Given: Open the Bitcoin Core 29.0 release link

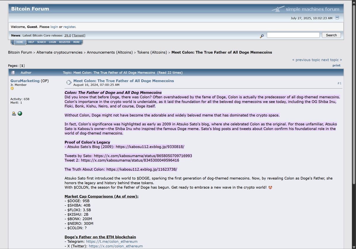Looking at the screenshot, I should pos(68,35).
